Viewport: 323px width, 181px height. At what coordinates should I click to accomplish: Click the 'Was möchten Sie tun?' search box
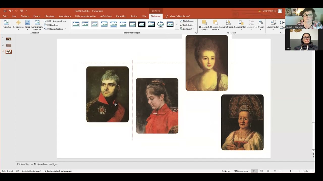tap(179, 16)
